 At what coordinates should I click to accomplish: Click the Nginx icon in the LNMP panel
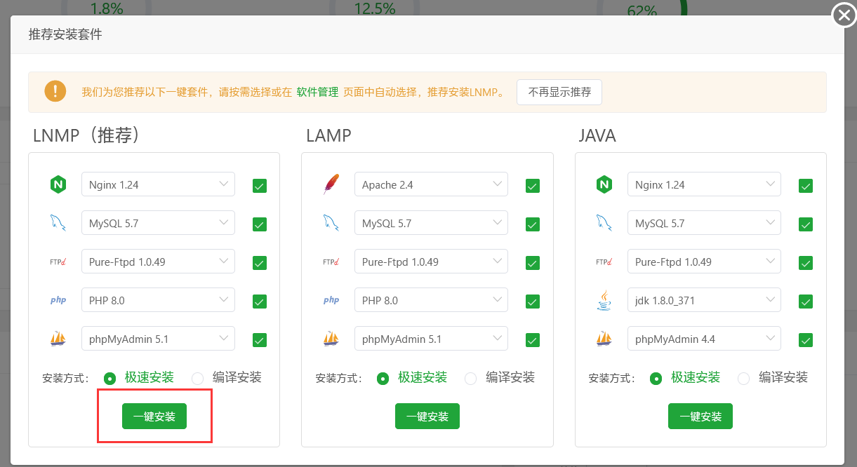tap(58, 185)
